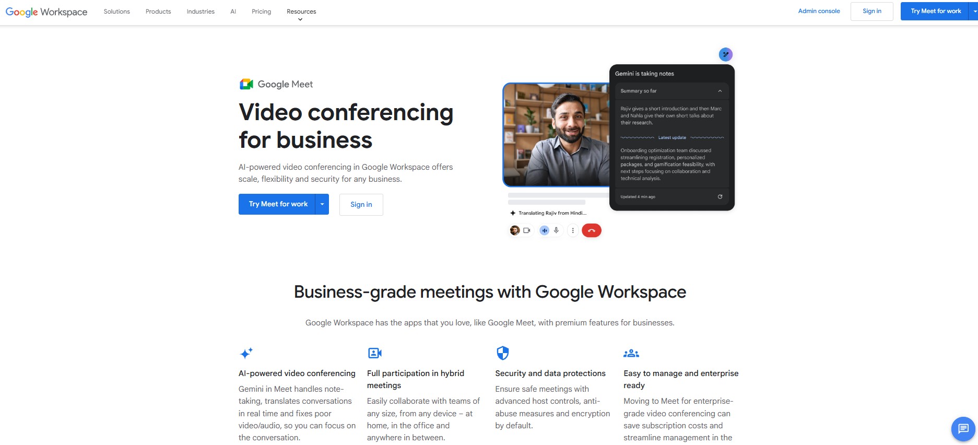
Task: Open the chat support bubble button
Action: [963, 429]
